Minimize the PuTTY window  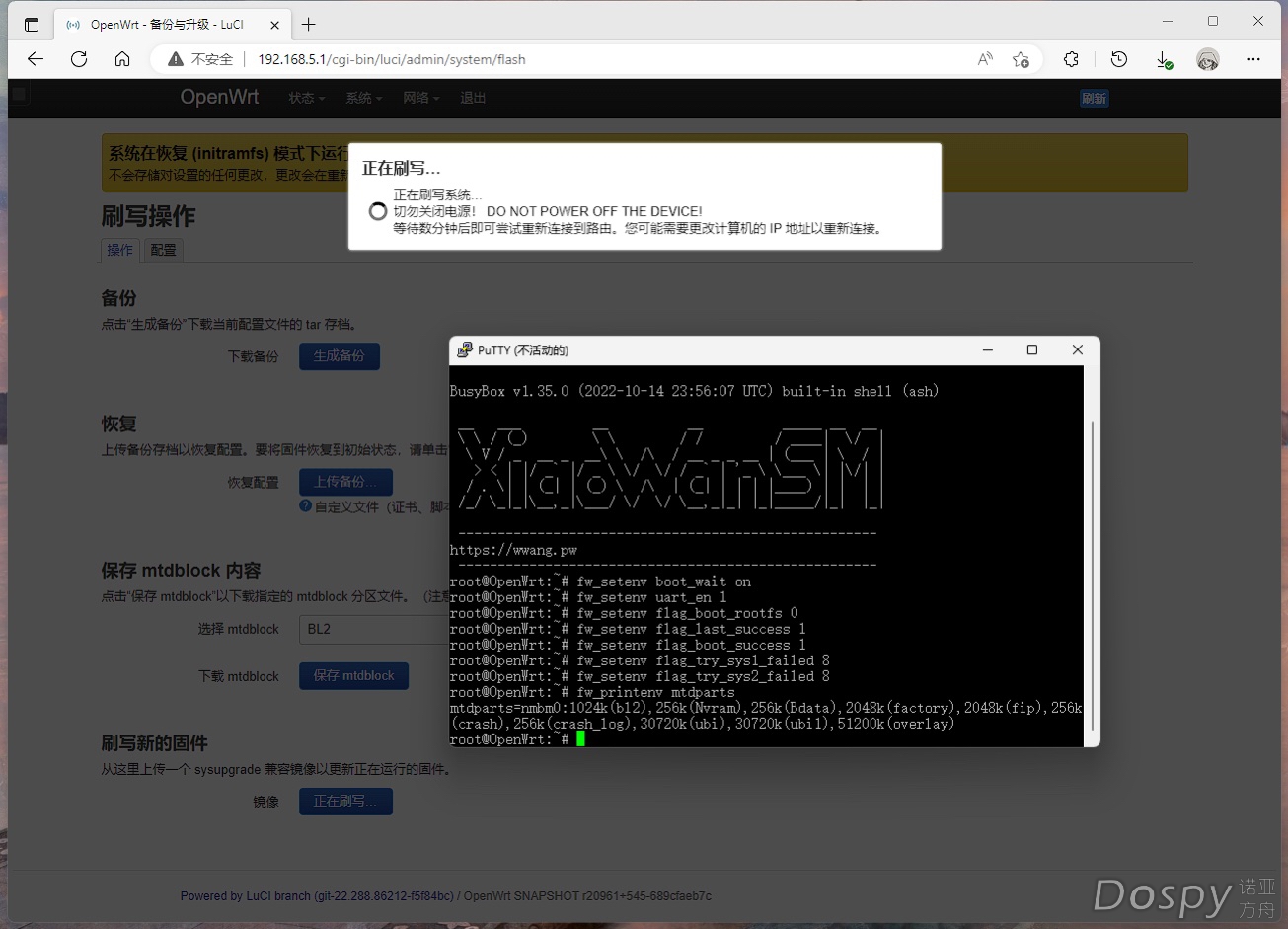point(987,349)
